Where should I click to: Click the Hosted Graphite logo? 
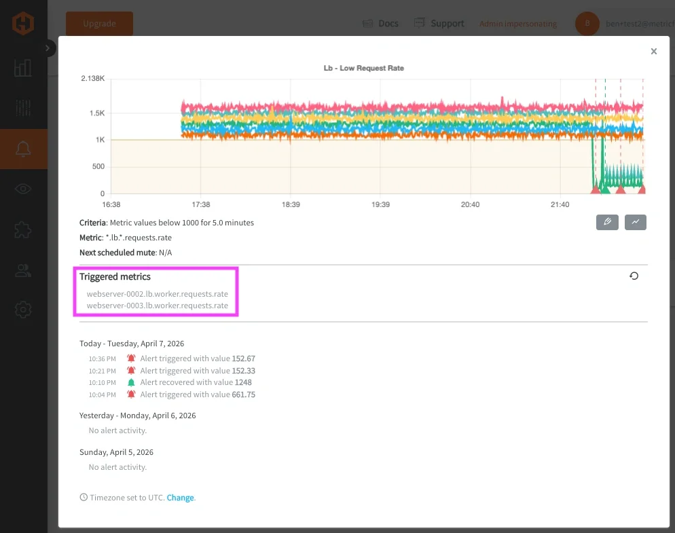point(22,22)
